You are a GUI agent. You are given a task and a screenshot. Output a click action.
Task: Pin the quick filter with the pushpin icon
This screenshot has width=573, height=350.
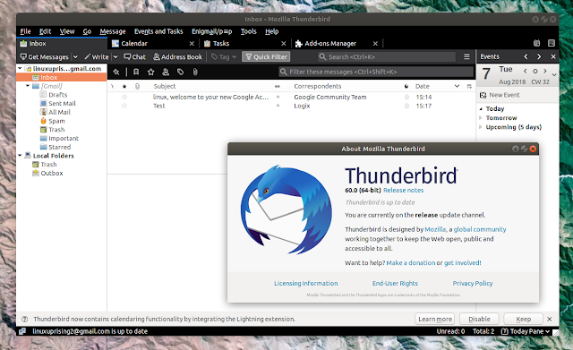[116, 72]
